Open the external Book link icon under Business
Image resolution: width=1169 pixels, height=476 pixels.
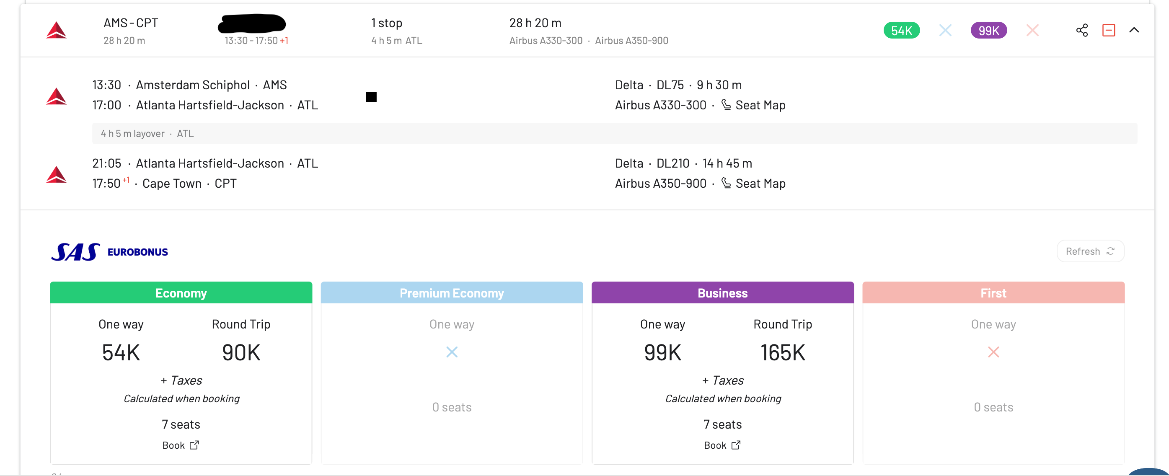pyautogui.click(x=735, y=445)
